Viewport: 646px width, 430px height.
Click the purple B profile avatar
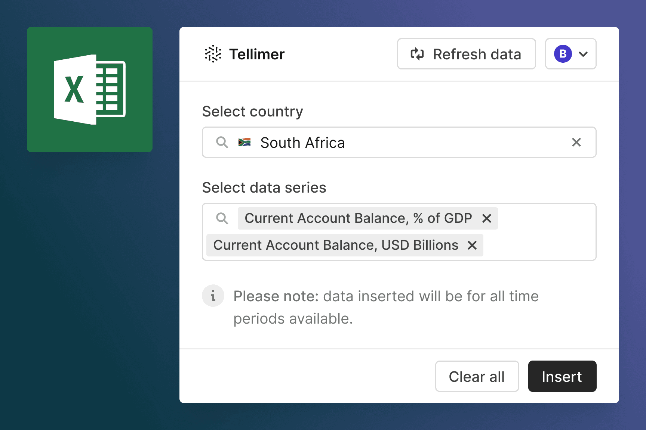563,54
